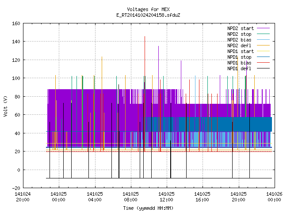Select the NPD2 start legend label
This screenshot has width=283, height=212.
pyautogui.click(x=241, y=28)
